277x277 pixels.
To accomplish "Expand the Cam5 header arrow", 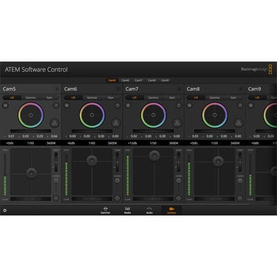I will (57, 89).
